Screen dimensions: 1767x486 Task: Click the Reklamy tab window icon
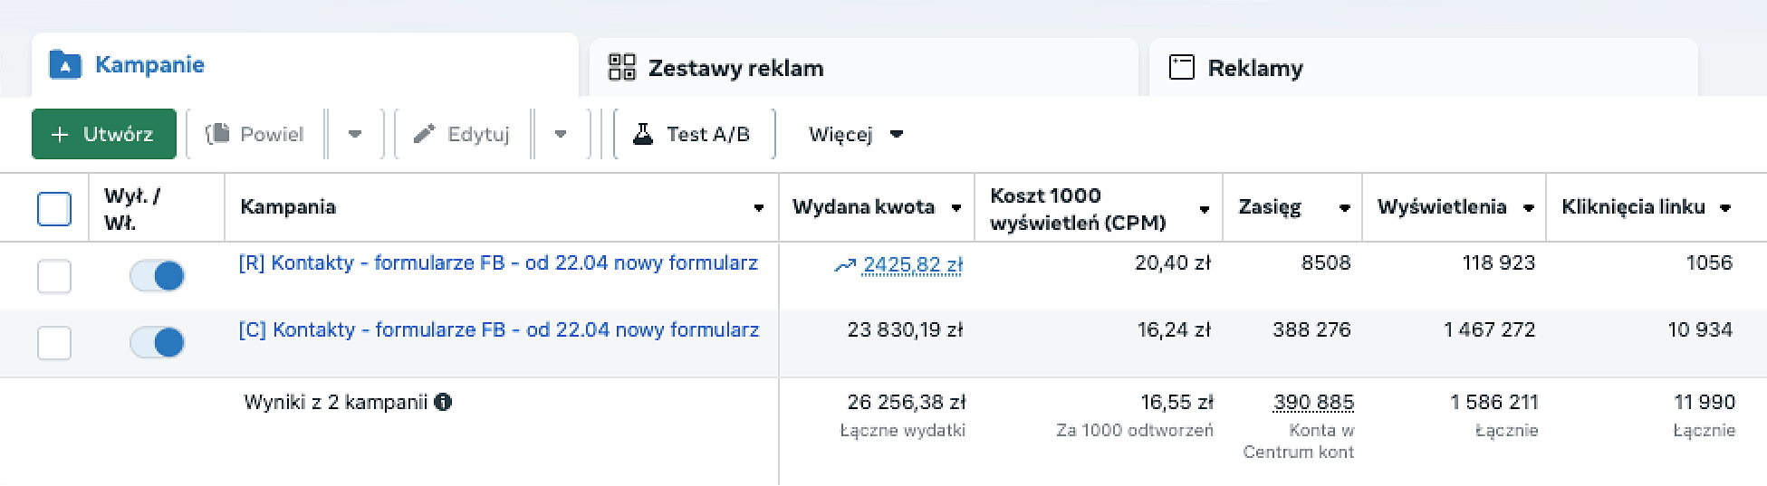click(x=1181, y=68)
